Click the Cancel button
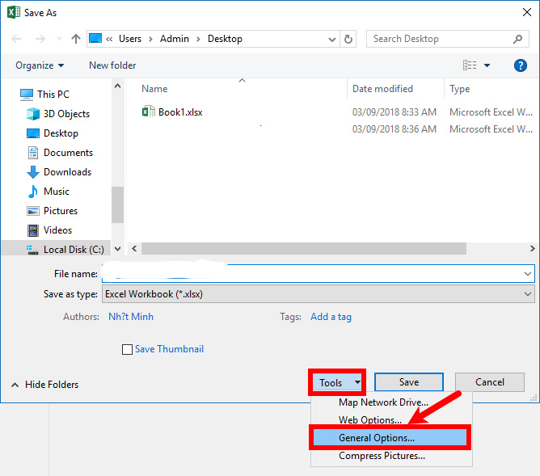Viewport: 540px width, 476px height. [x=489, y=382]
